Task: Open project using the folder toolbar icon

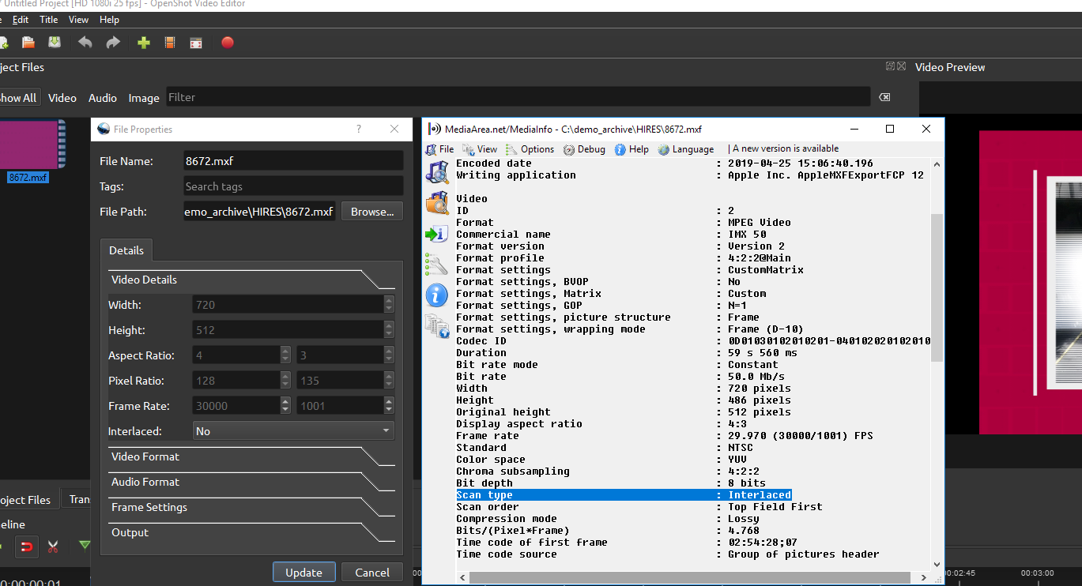Action: (x=28, y=43)
